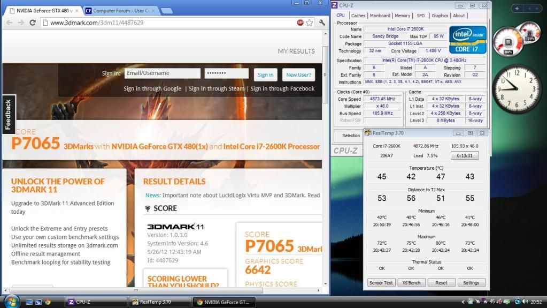Open Chrome's wrench menu

pyautogui.click(x=322, y=22)
